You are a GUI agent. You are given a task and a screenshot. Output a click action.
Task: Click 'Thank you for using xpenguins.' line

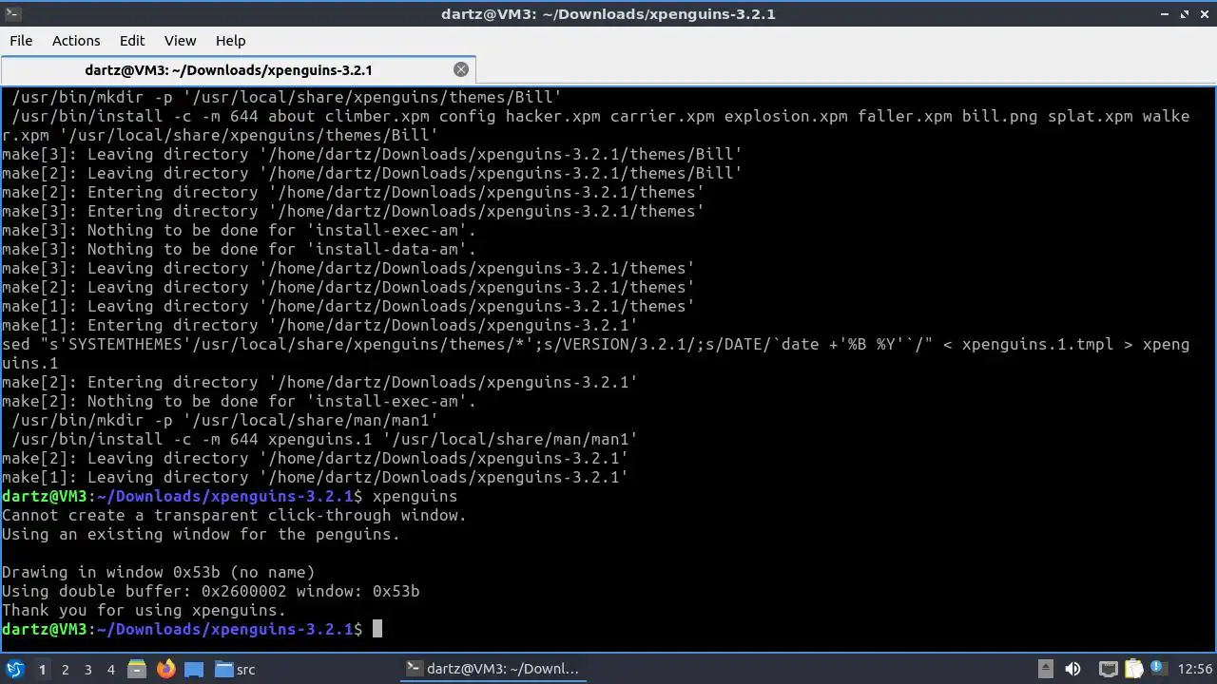(x=144, y=610)
